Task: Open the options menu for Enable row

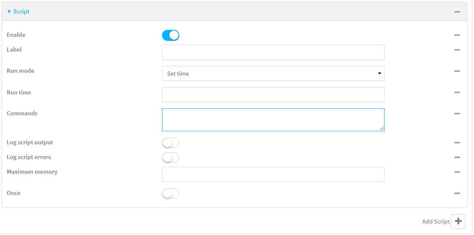Action: tap(457, 35)
